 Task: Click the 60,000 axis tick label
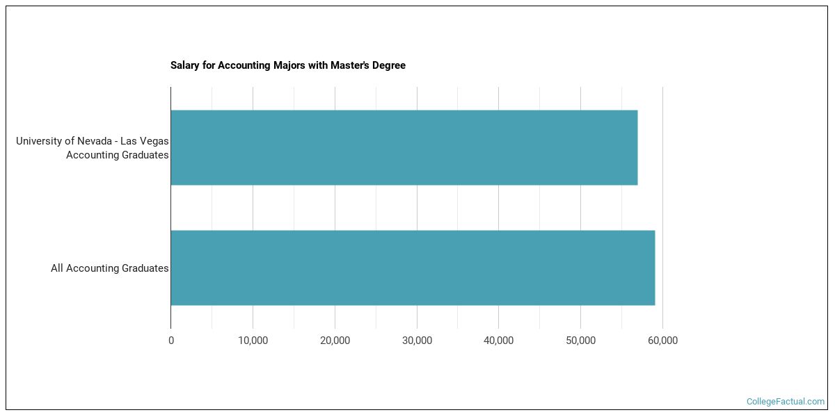coord(662,341)
